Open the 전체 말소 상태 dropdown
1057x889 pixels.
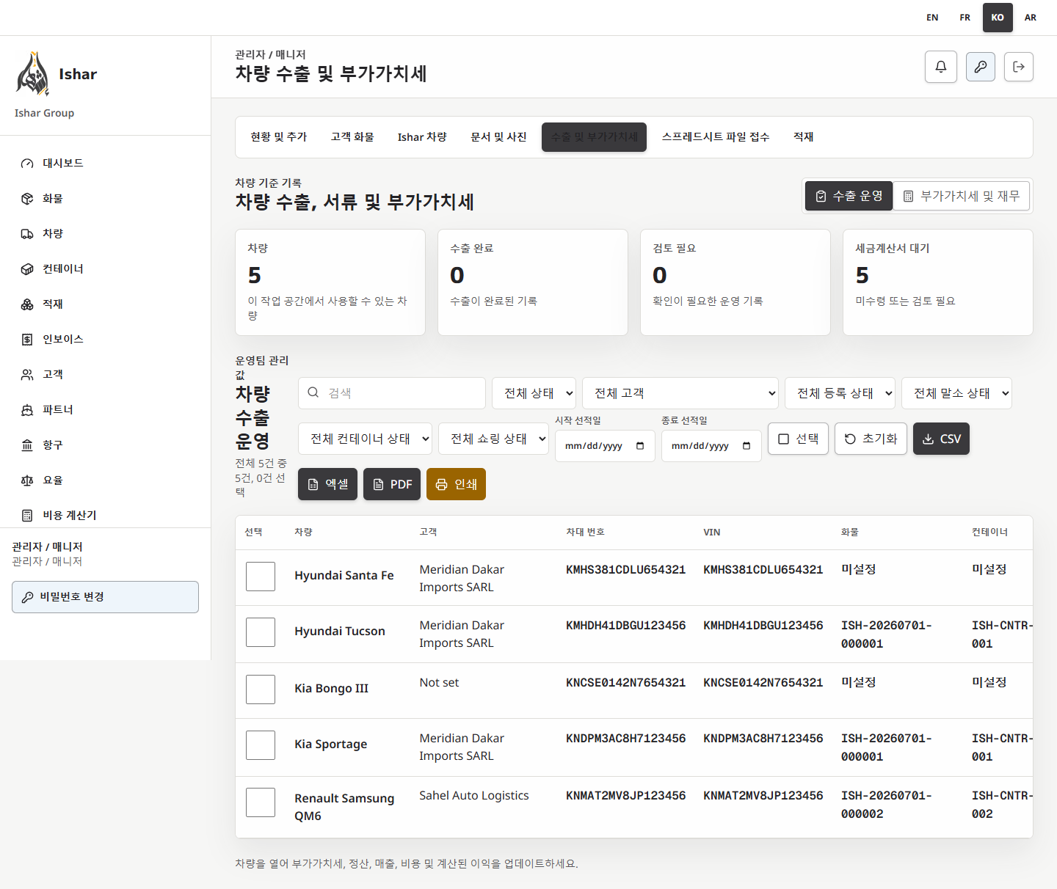pyautogui.click(x=957, y=393)
